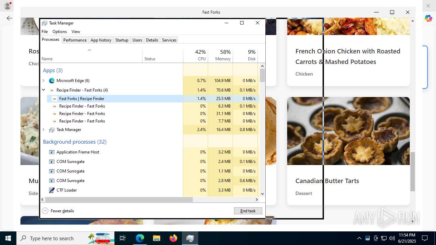
Task: Select the first COM Surrogate process row
Action: click(150, 162)
